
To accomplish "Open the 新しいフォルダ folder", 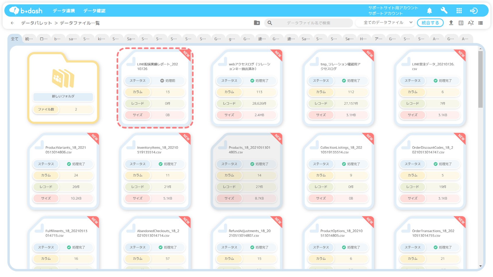I will click(x=63, y=88).
